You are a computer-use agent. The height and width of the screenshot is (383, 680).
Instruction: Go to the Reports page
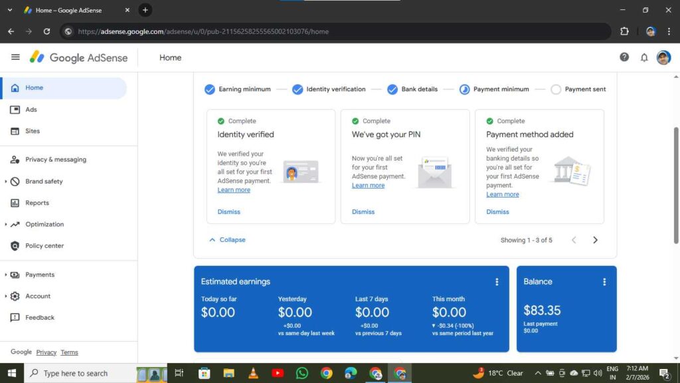37,203
